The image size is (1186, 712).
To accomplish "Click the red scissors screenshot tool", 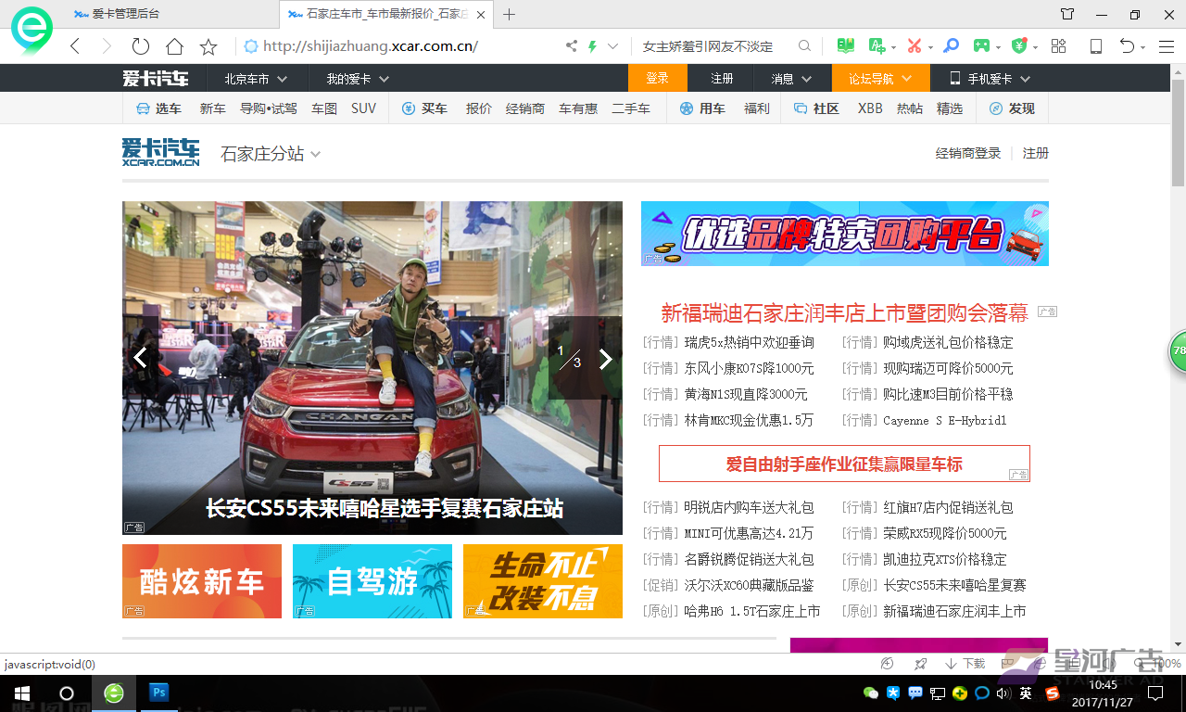I will pyautogui.click(x=915, y=46).
